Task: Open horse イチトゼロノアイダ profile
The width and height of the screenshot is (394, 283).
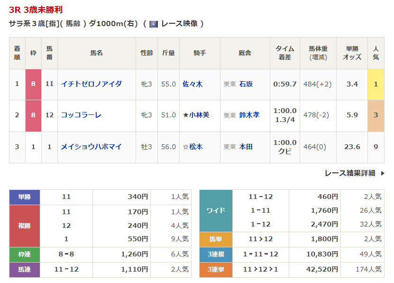Action: 91,84
